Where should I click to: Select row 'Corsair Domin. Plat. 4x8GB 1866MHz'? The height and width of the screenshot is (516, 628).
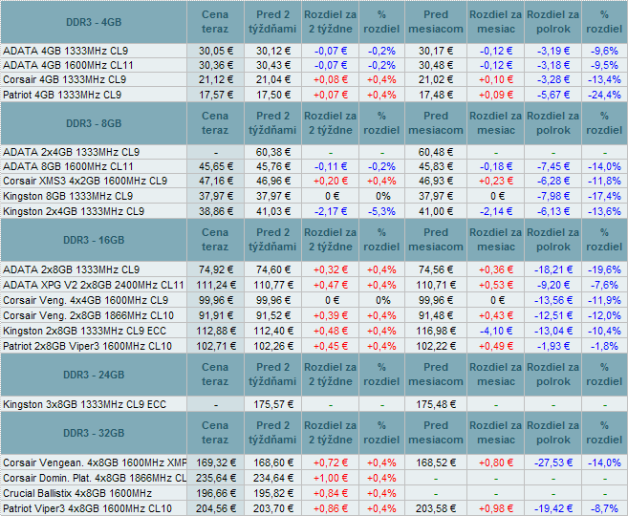click(314, 478)
